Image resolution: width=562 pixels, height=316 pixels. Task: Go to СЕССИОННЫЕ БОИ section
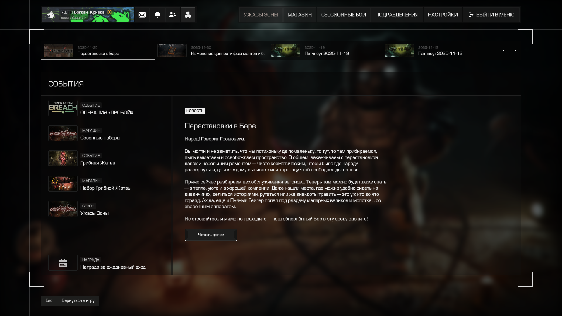coord(343,15)
